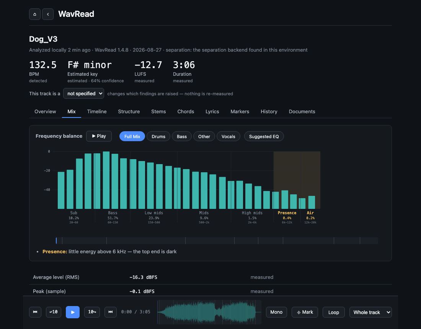
Task: Click the Bass band 51.7% label
Action: [113, 218]
